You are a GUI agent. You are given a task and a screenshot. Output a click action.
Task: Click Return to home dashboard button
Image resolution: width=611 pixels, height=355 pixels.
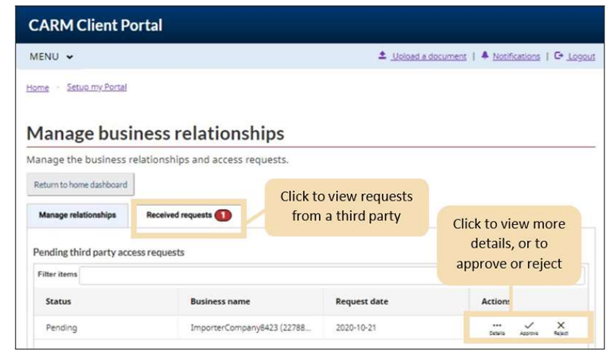pyautogui.click(x=80, y=185)
